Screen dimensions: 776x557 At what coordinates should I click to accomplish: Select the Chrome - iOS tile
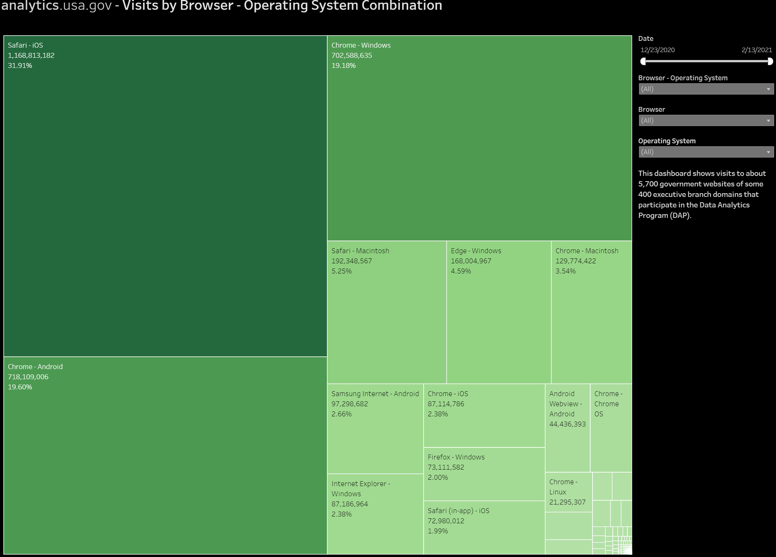[x=484, y=415]
